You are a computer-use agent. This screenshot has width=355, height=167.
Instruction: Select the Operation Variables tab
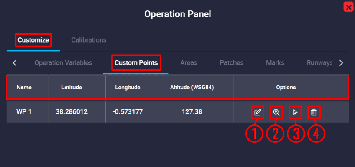point(63,63)
